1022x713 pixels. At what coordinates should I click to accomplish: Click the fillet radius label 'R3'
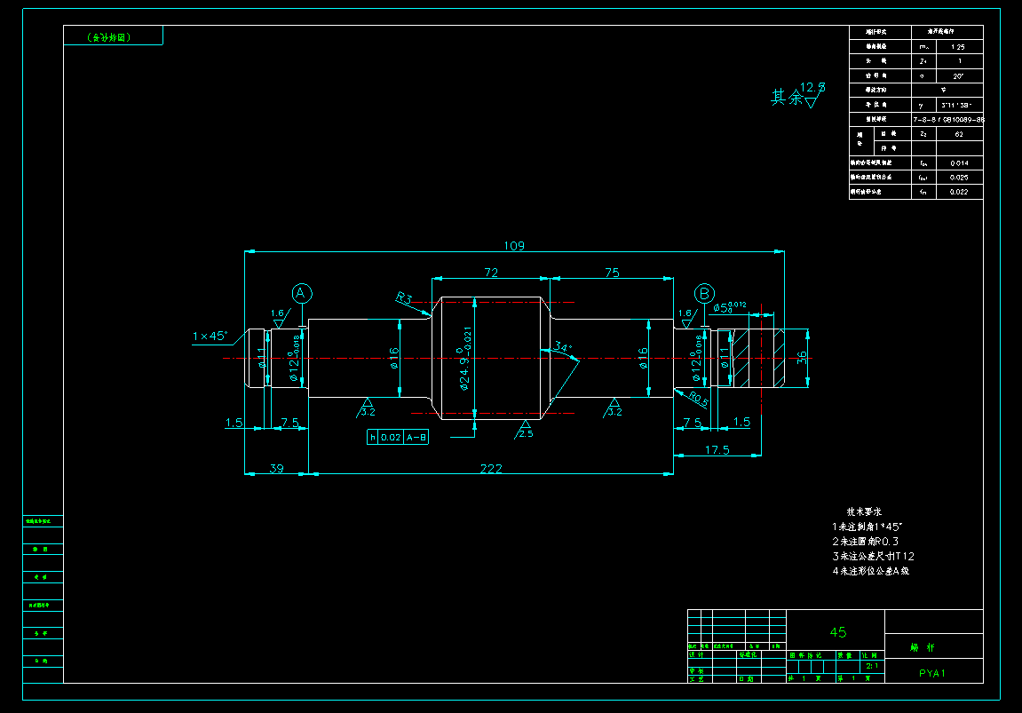pyautogui.click(x=404, y=298)
